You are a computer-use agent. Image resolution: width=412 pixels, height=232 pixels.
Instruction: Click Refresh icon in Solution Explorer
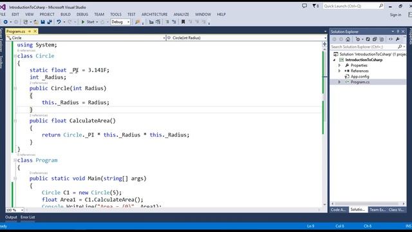click(368, 39)
